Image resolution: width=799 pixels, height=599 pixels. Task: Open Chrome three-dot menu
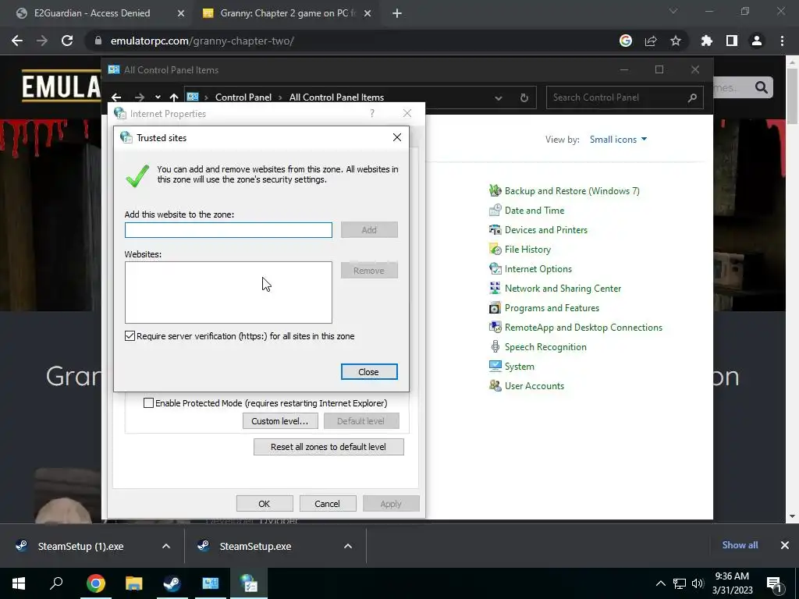[782, 41]
